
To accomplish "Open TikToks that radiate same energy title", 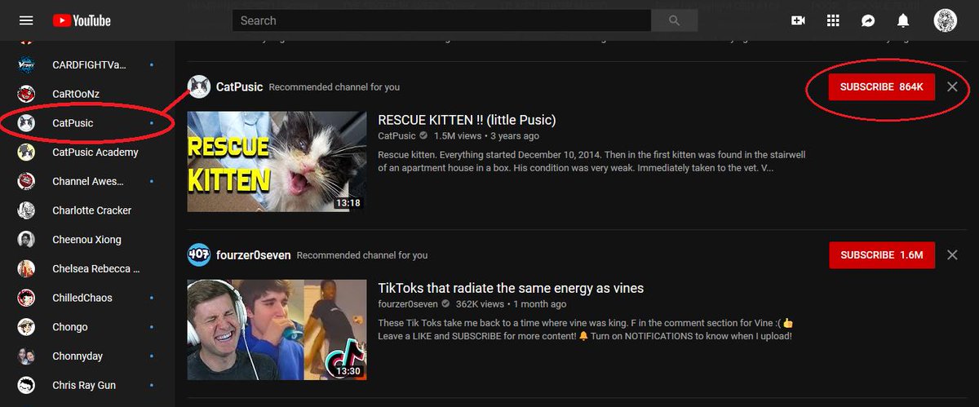I will (511, 288).
